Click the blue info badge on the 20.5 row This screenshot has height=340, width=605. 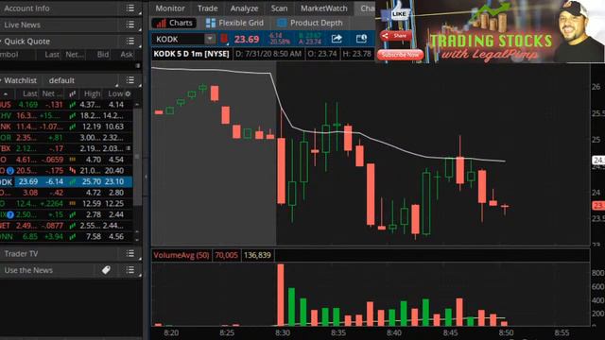click(10, 170)
